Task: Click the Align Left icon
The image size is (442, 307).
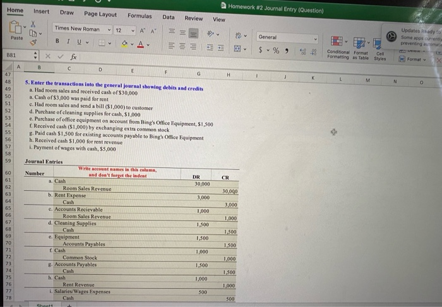Action: 171,45
